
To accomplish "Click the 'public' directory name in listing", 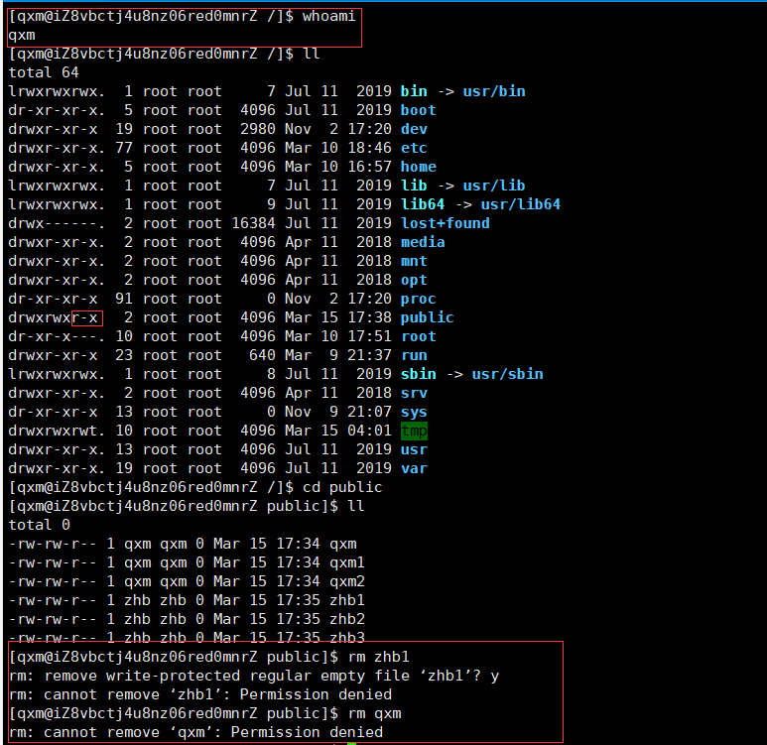I will (427, 318).
